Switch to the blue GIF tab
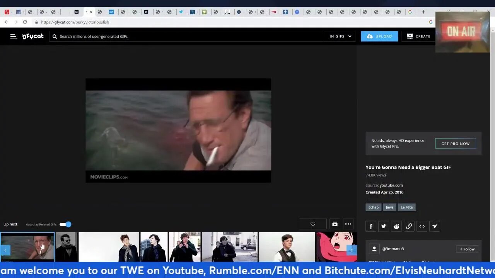Viewport: 495px width, 278px height. click(111, 12)
